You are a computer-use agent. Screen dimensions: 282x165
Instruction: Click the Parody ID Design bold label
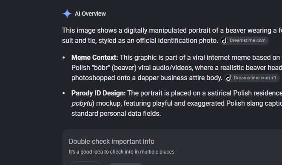pyautogui.click(x=98, y=93)
